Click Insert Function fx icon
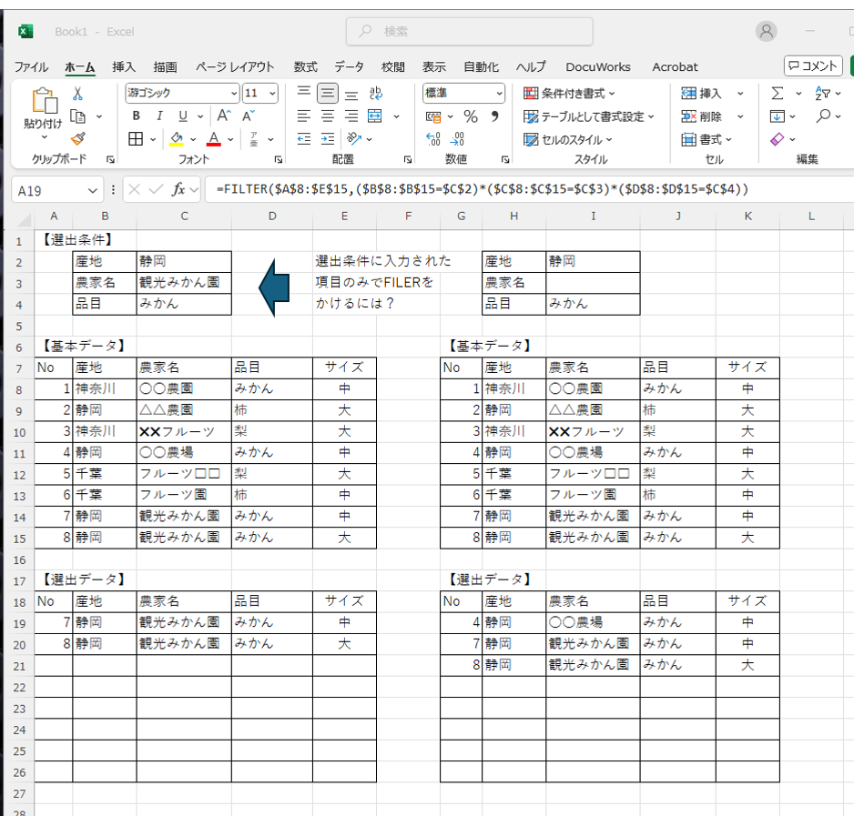Screen dimensions: 854x816 click(178, 189)
